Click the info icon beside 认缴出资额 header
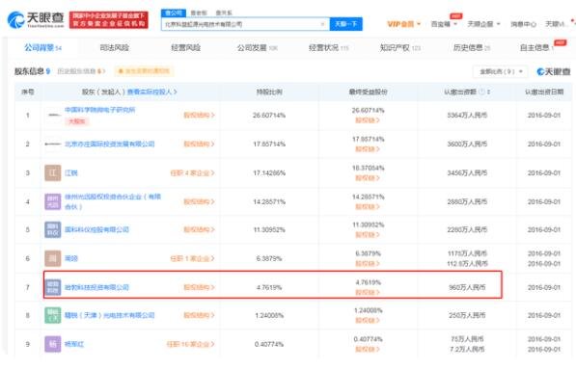The height and width of the screenshot is (370, 576). click(x=482, y=92)
